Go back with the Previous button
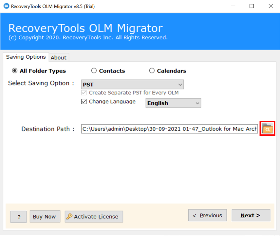The width and height of the screenshot is (280, 236). coord(208,215)
